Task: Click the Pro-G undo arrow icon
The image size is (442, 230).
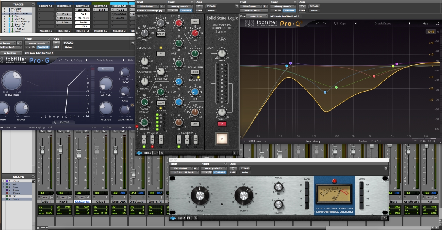Action: point(60,60)
